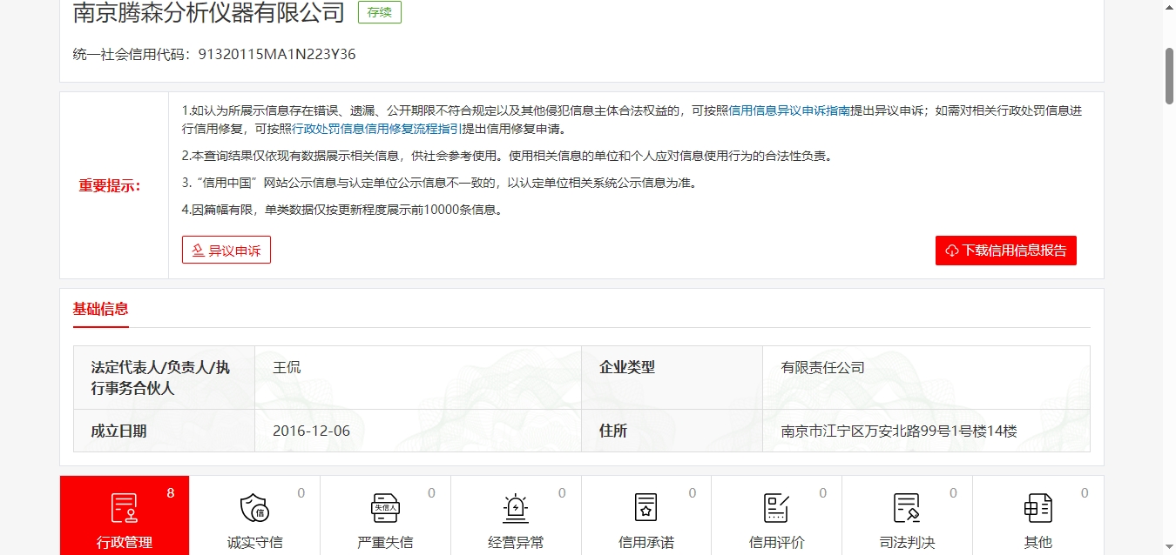
Task: Open the 行政管理 category tab
Action: coord(125,515)
